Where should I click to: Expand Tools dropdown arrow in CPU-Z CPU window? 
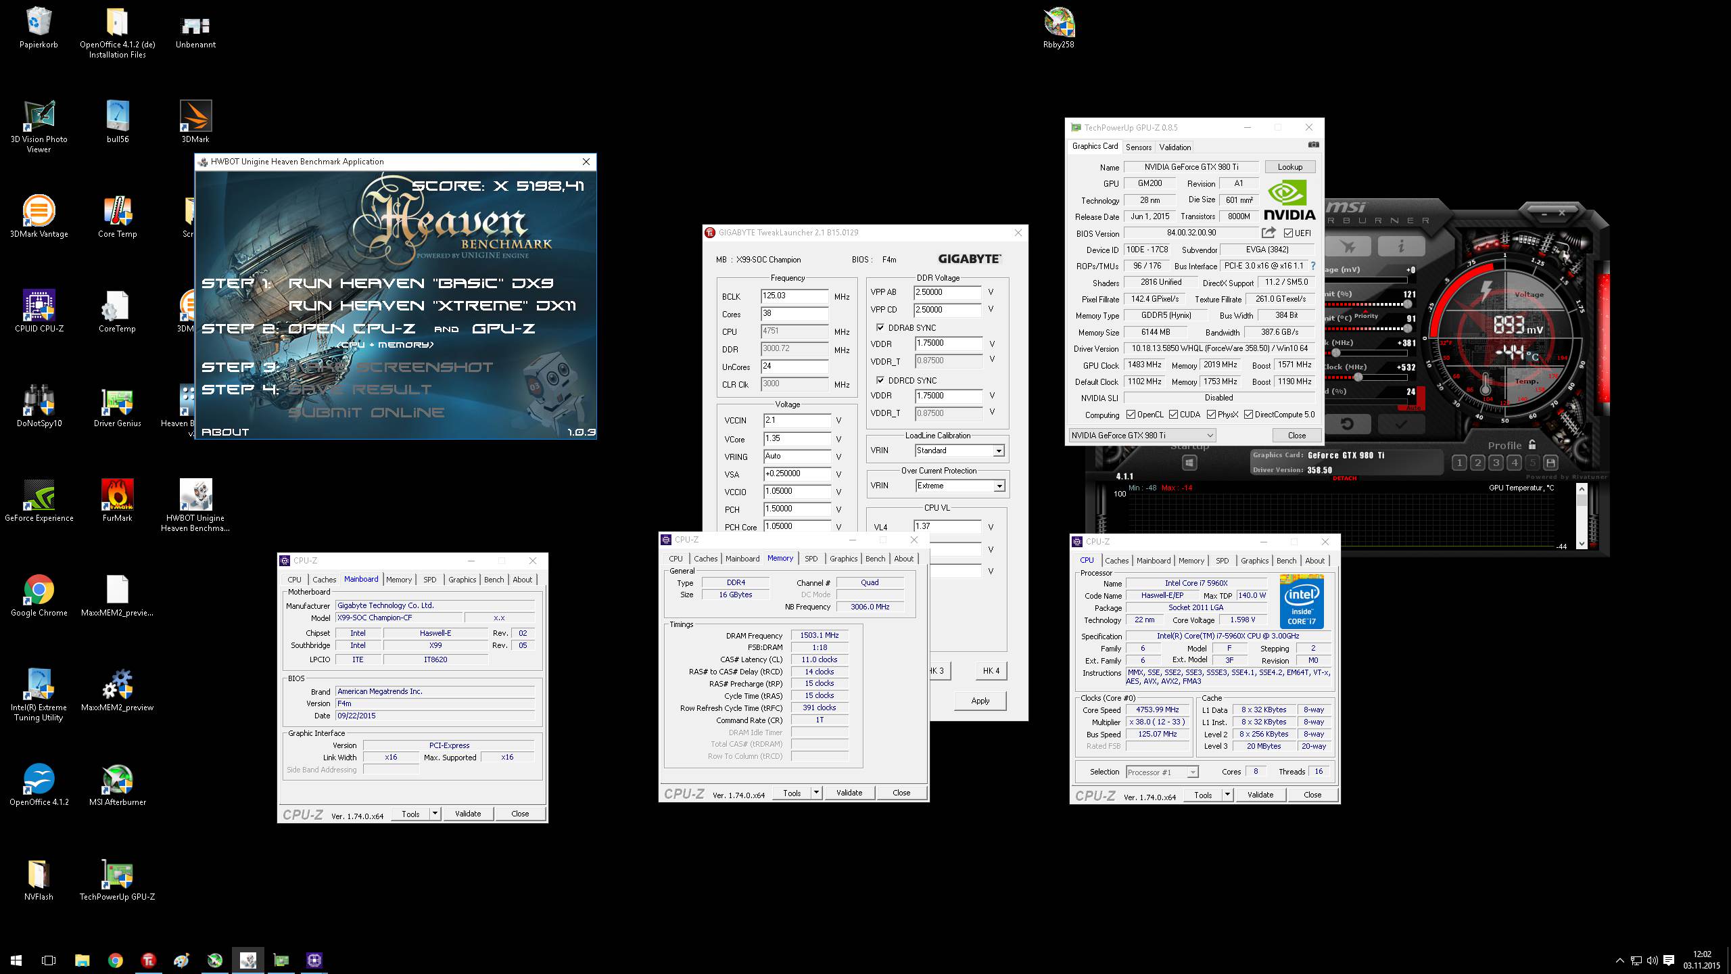(x=1227, y=794)
